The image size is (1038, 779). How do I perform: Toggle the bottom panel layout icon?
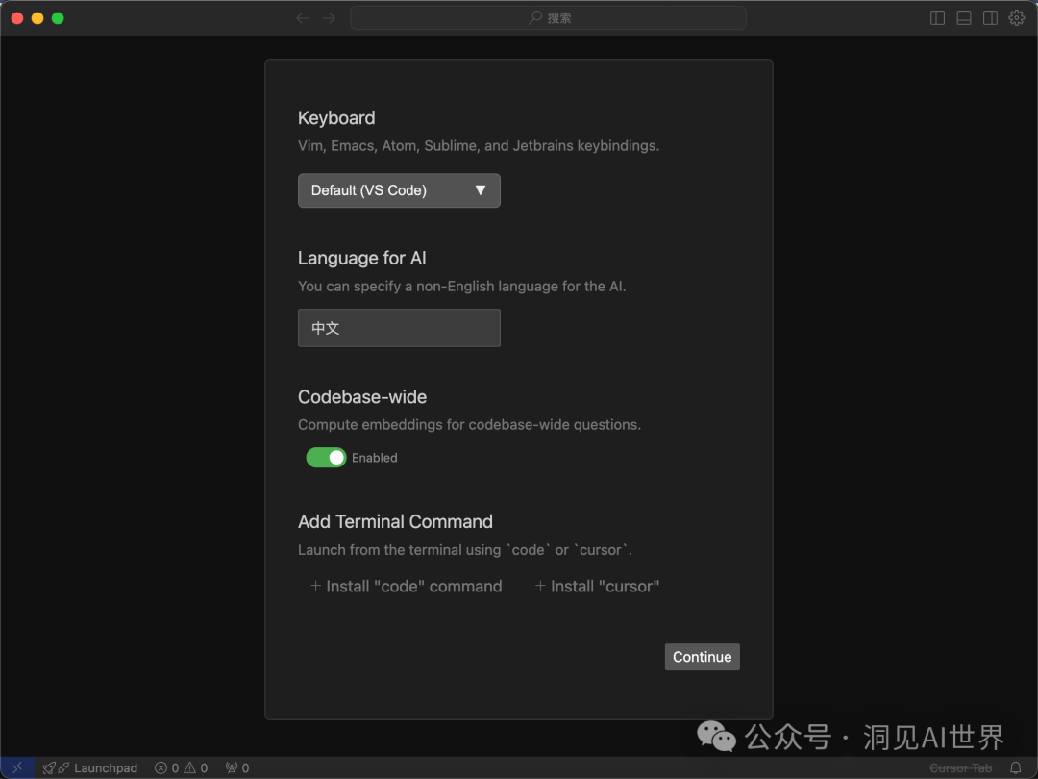click(x=964, y=18)
